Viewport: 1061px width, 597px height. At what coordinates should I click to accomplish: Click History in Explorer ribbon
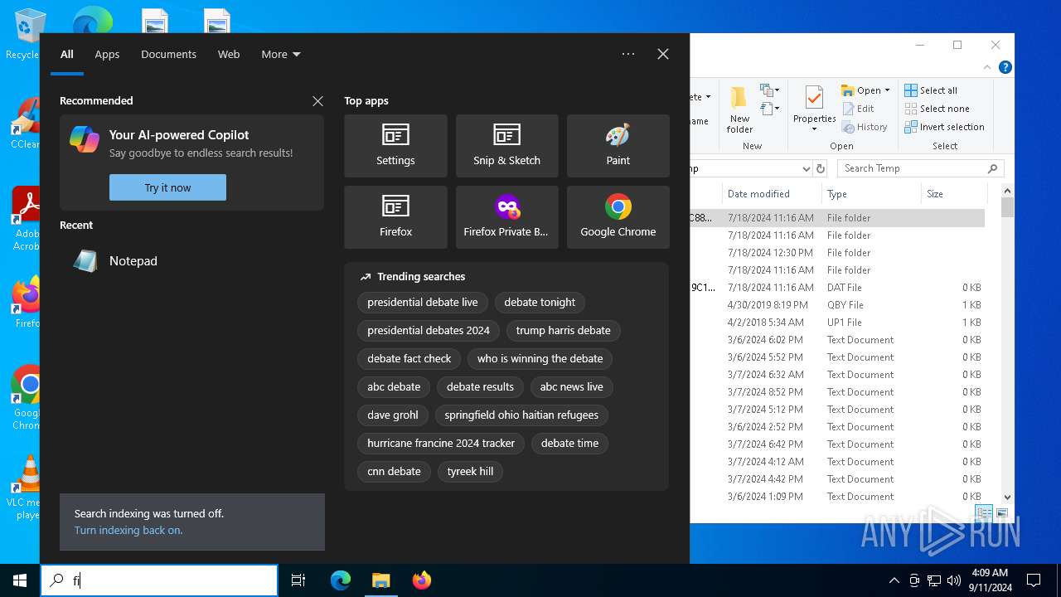point(865,127)
